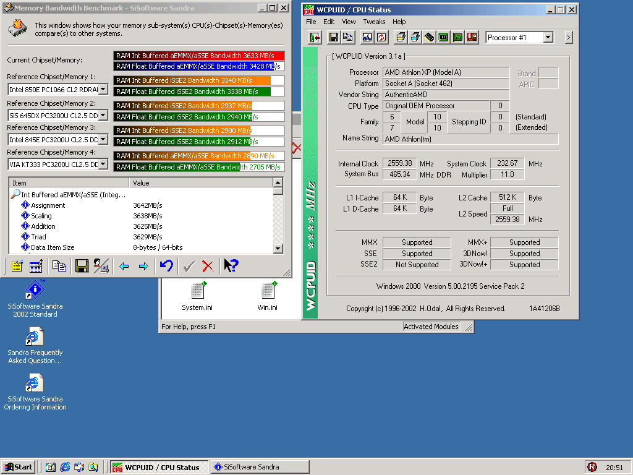This screenshot has height=475, width=633.
Task: Open the Tweaks menu in WCPUID
Action: (374, 22)
